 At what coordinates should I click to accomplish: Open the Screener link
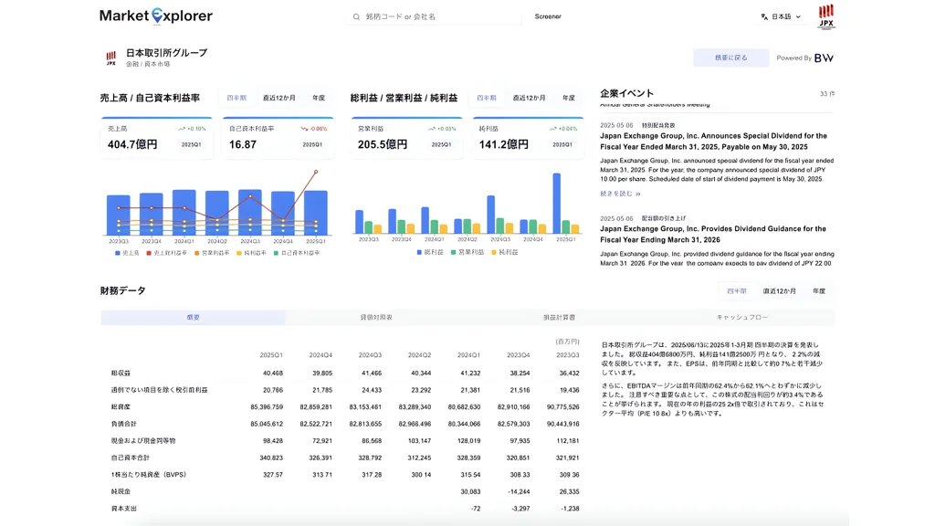point(548,16)
